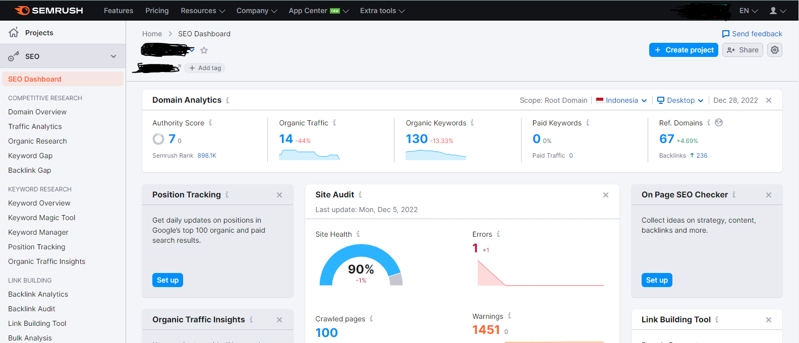Show info for Errors metric
This screenshot has width=799, height=343.
pos(498,234)
